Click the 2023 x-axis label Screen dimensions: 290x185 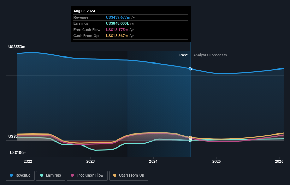point(90,161)
